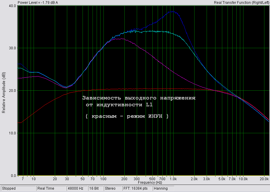Click the '500' frequency axis label
Image resolution: width=270 pixels, height=192 pixels.
[x=152, y=179]
